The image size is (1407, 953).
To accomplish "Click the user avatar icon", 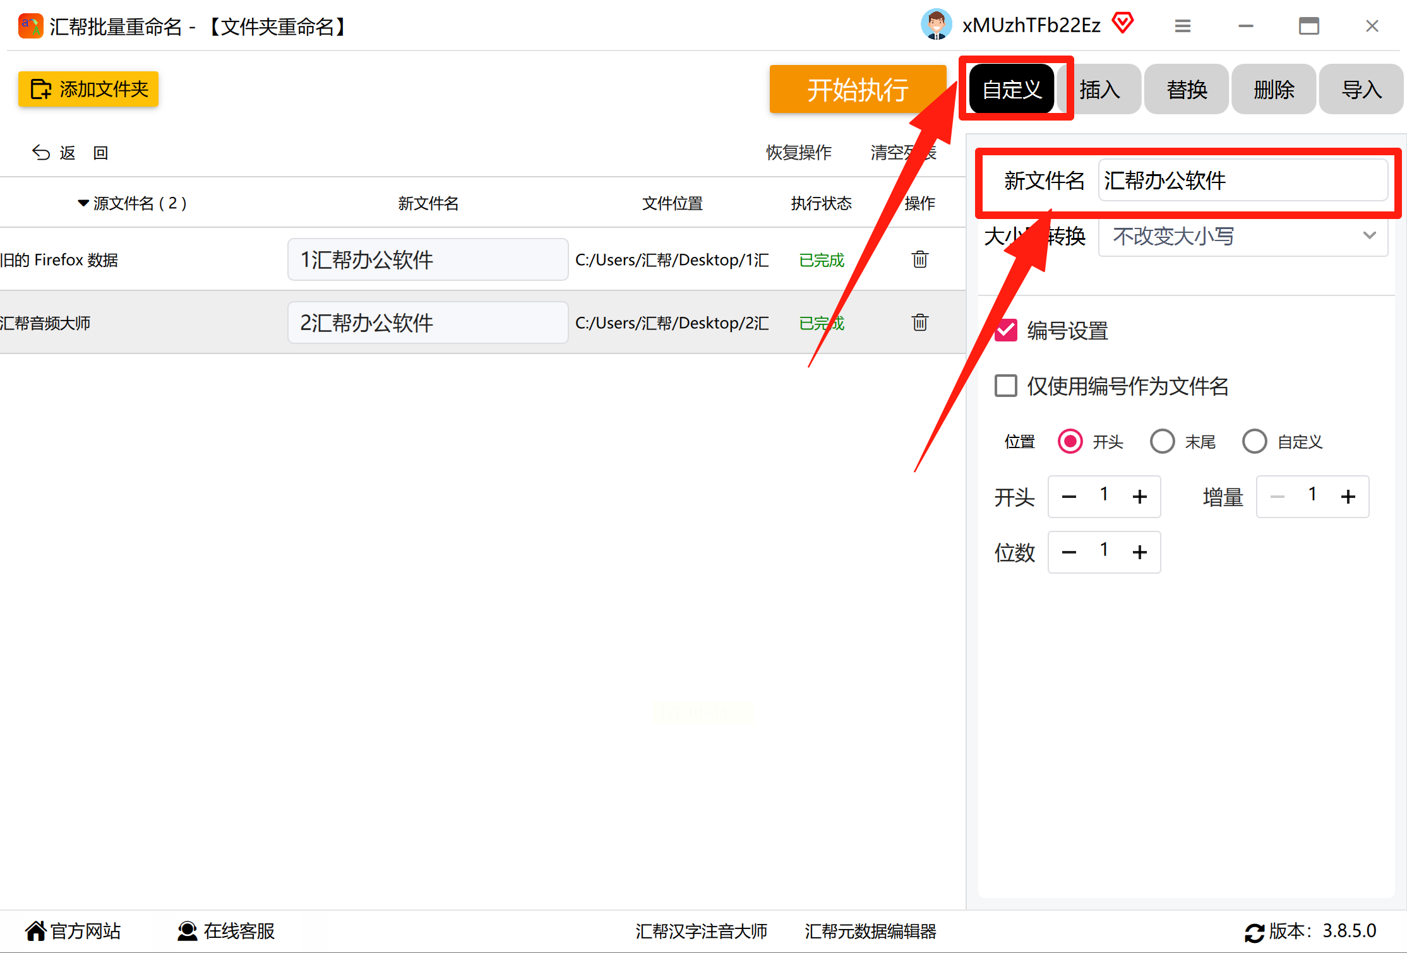I will click(x=936, y=25).
